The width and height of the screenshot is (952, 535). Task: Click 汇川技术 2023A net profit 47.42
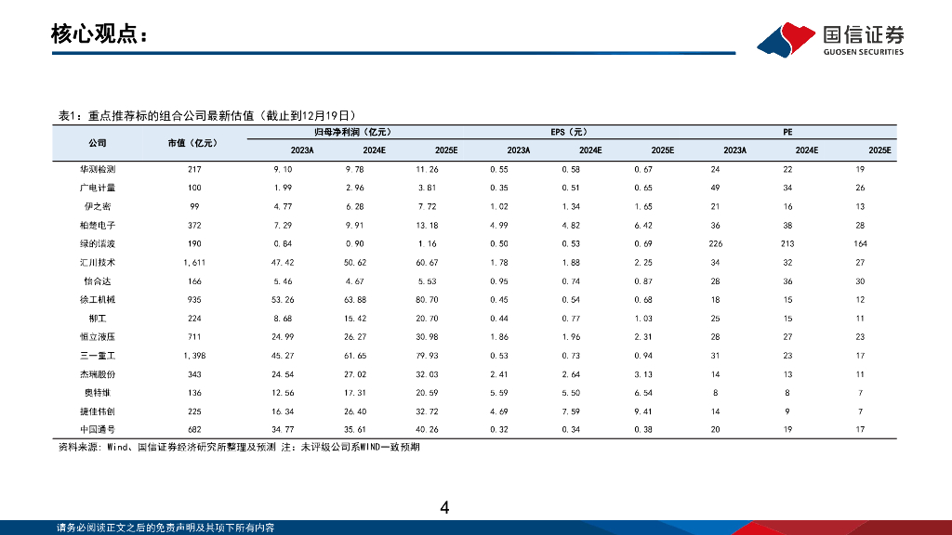pyautogui.click(x=283, y=263)
